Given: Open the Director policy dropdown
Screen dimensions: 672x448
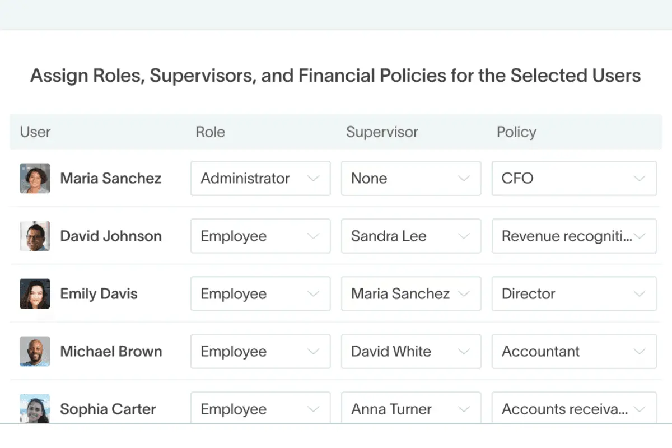Looking at the screenshot, I should tap(574, 293).
